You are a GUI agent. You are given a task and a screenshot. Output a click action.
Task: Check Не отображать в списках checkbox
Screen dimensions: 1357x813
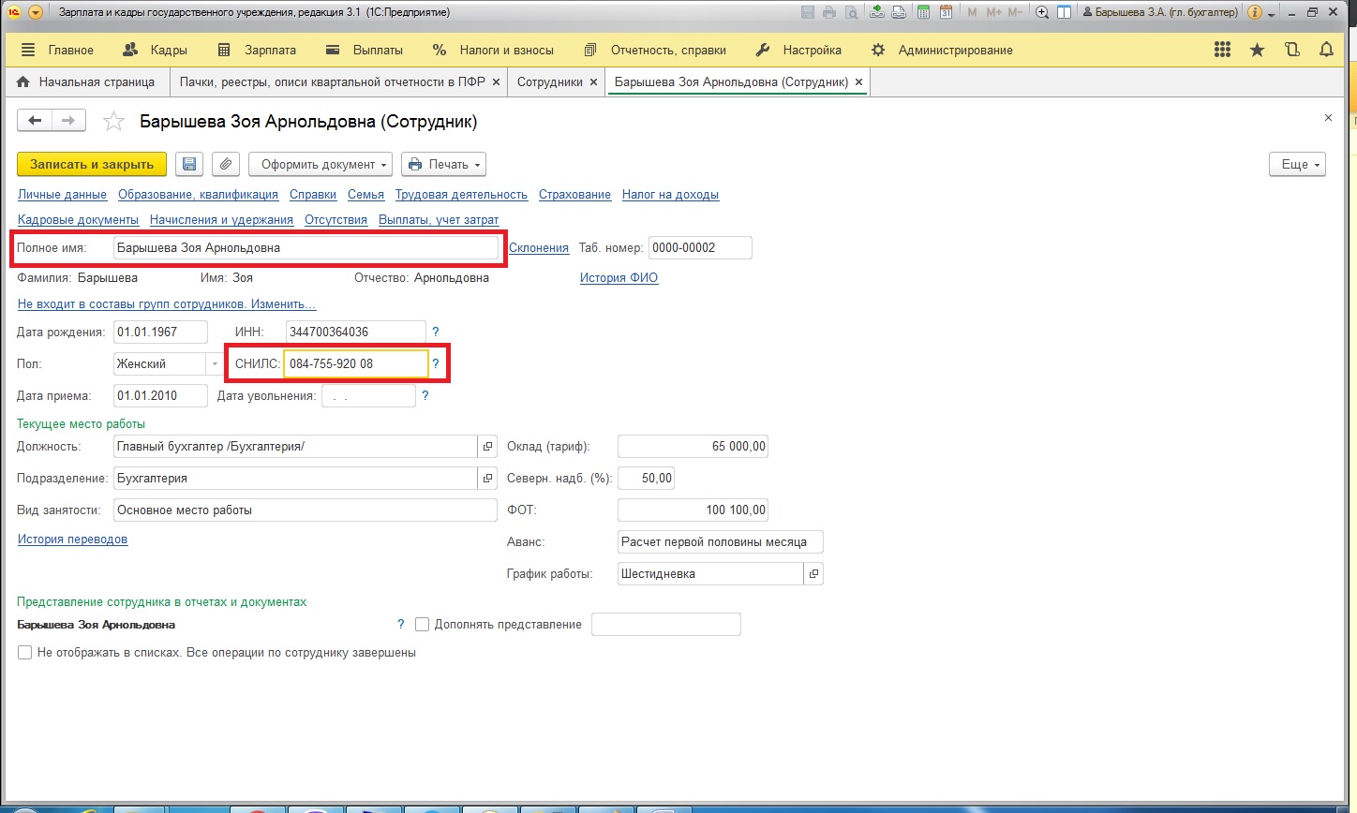coord(25,653)
